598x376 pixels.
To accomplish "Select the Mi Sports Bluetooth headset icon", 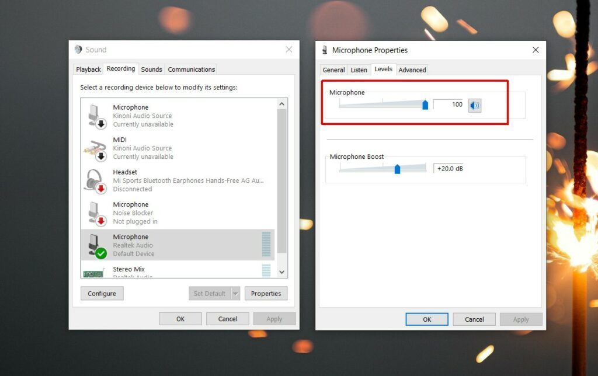I will pyautogui.click(x=95, y=180).
